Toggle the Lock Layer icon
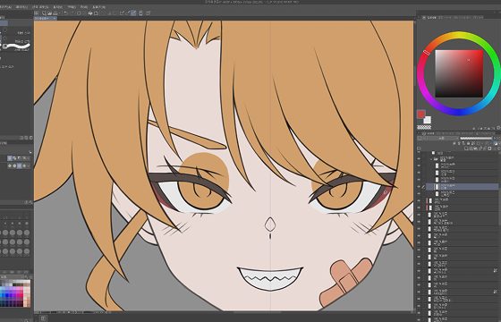501x322 pixels. pyautogui.click(x=468, y=143)
